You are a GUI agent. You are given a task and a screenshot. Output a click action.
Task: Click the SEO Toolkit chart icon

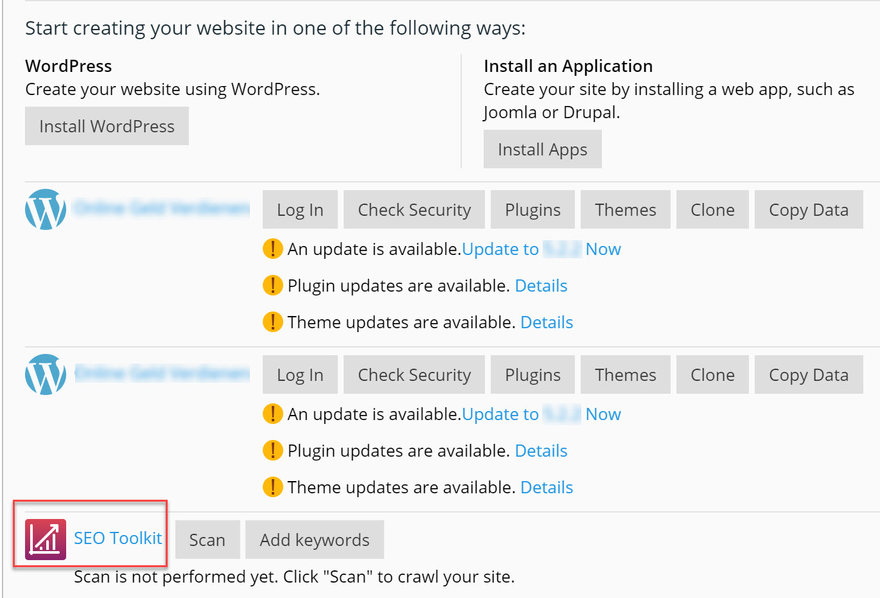point(46,540)
